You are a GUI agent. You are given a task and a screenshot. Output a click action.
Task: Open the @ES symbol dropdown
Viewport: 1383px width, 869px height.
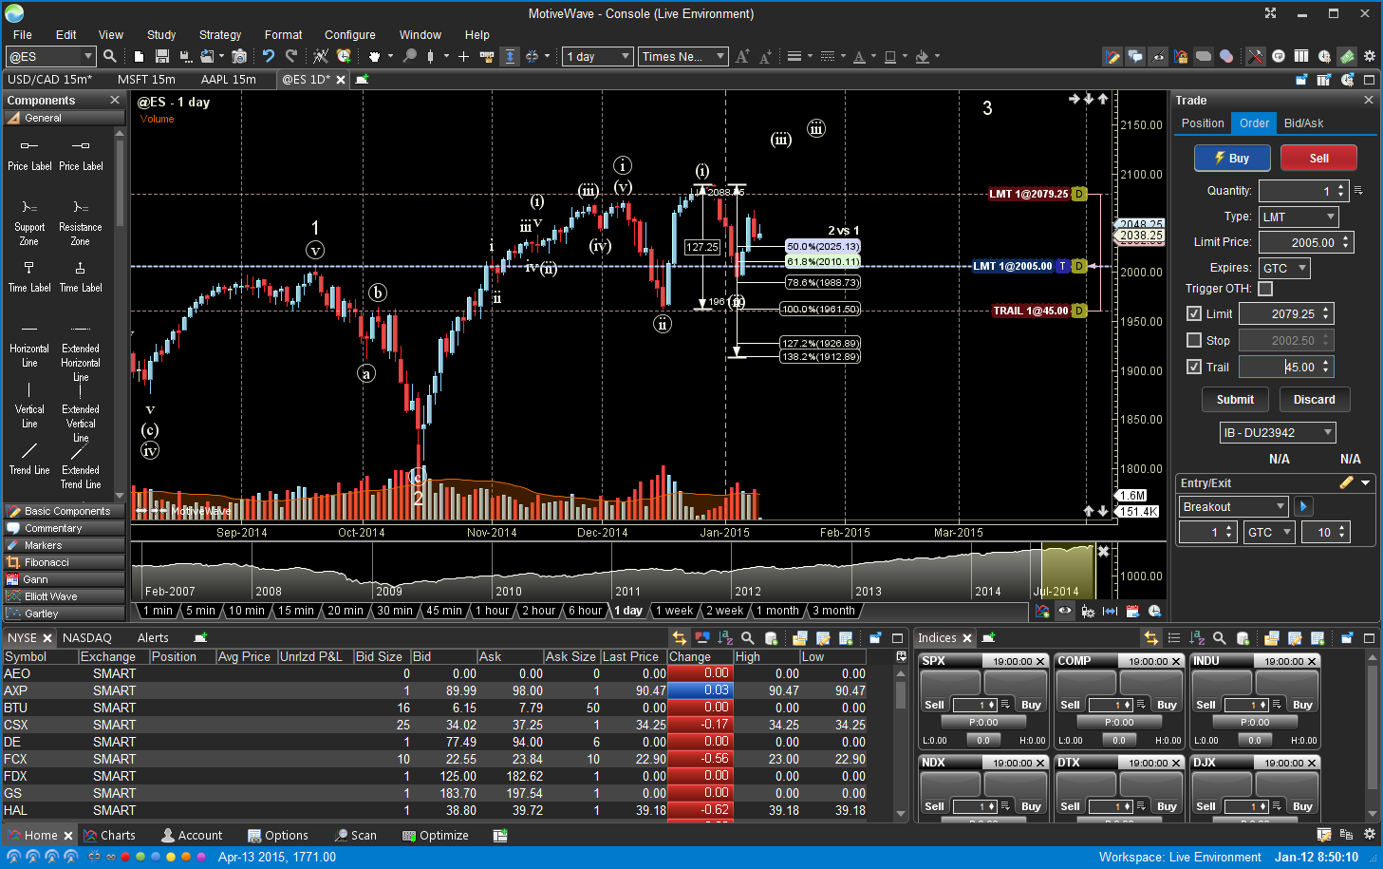click(87, 56)
